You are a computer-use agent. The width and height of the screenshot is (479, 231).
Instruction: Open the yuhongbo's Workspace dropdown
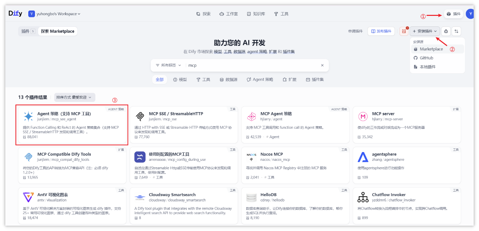point(54,14)
